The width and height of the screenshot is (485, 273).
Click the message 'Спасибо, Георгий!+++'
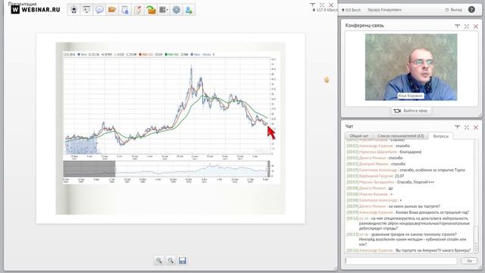pos(415,182)
